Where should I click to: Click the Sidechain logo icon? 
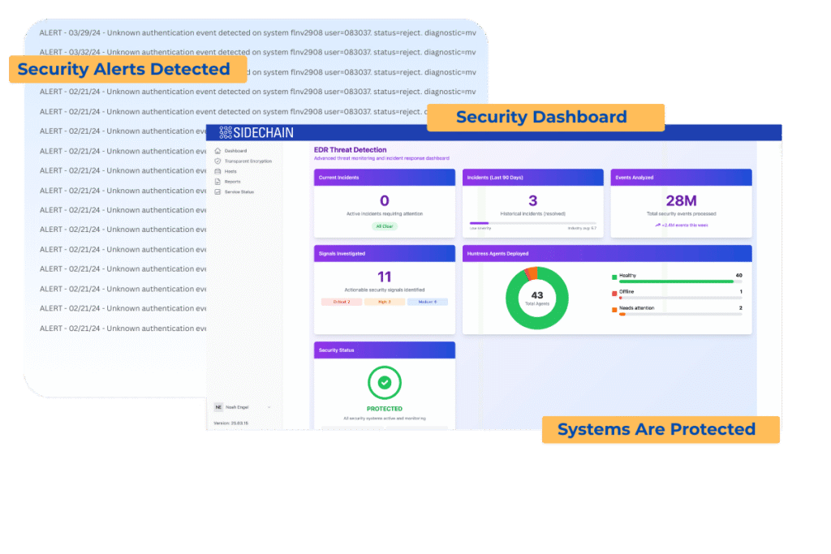point(226,132)
